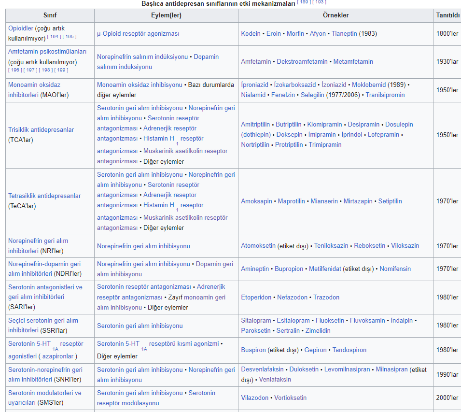Follow the Nefazodon link
The height and width of the screenshot is (412, 461).
[x=292, y=298]
